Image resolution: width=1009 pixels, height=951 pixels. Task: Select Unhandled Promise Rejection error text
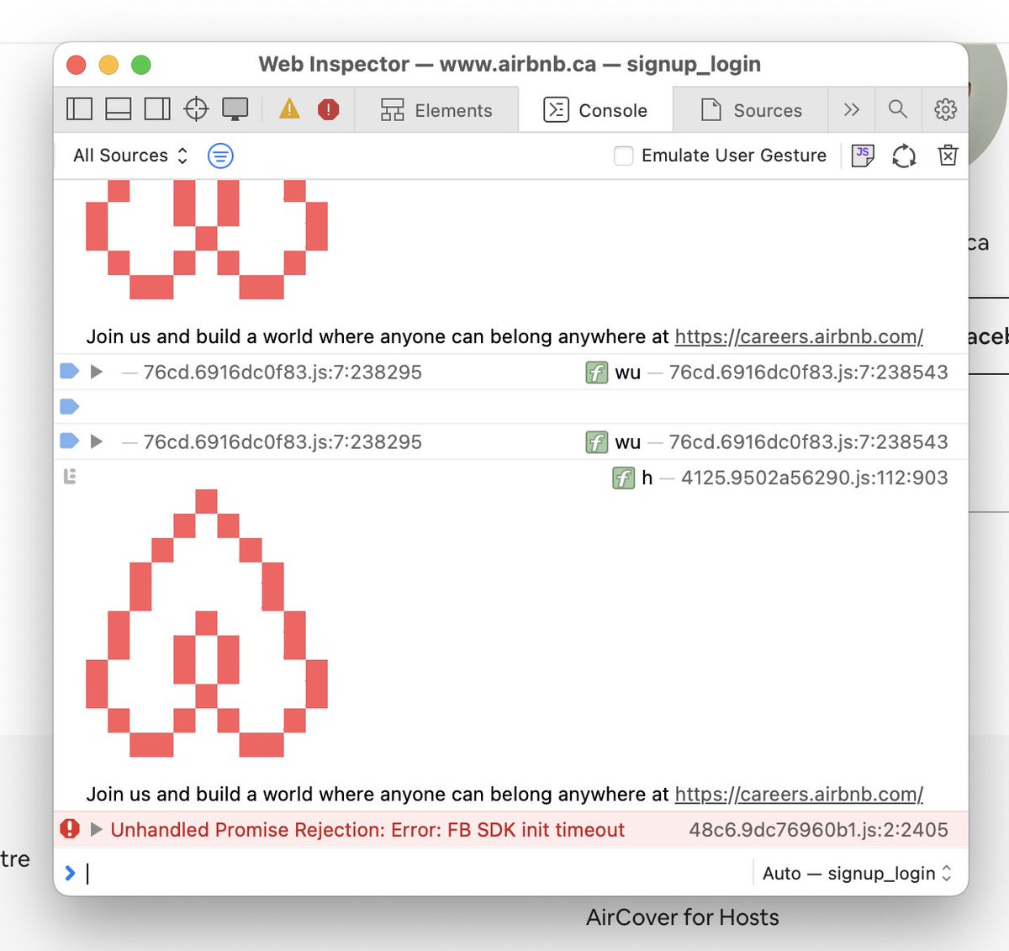click(x=367, y=830)
